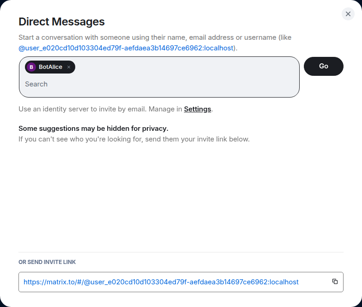Click the divider above the invite link section
362x307 pixels.
[x=181, y=252]
